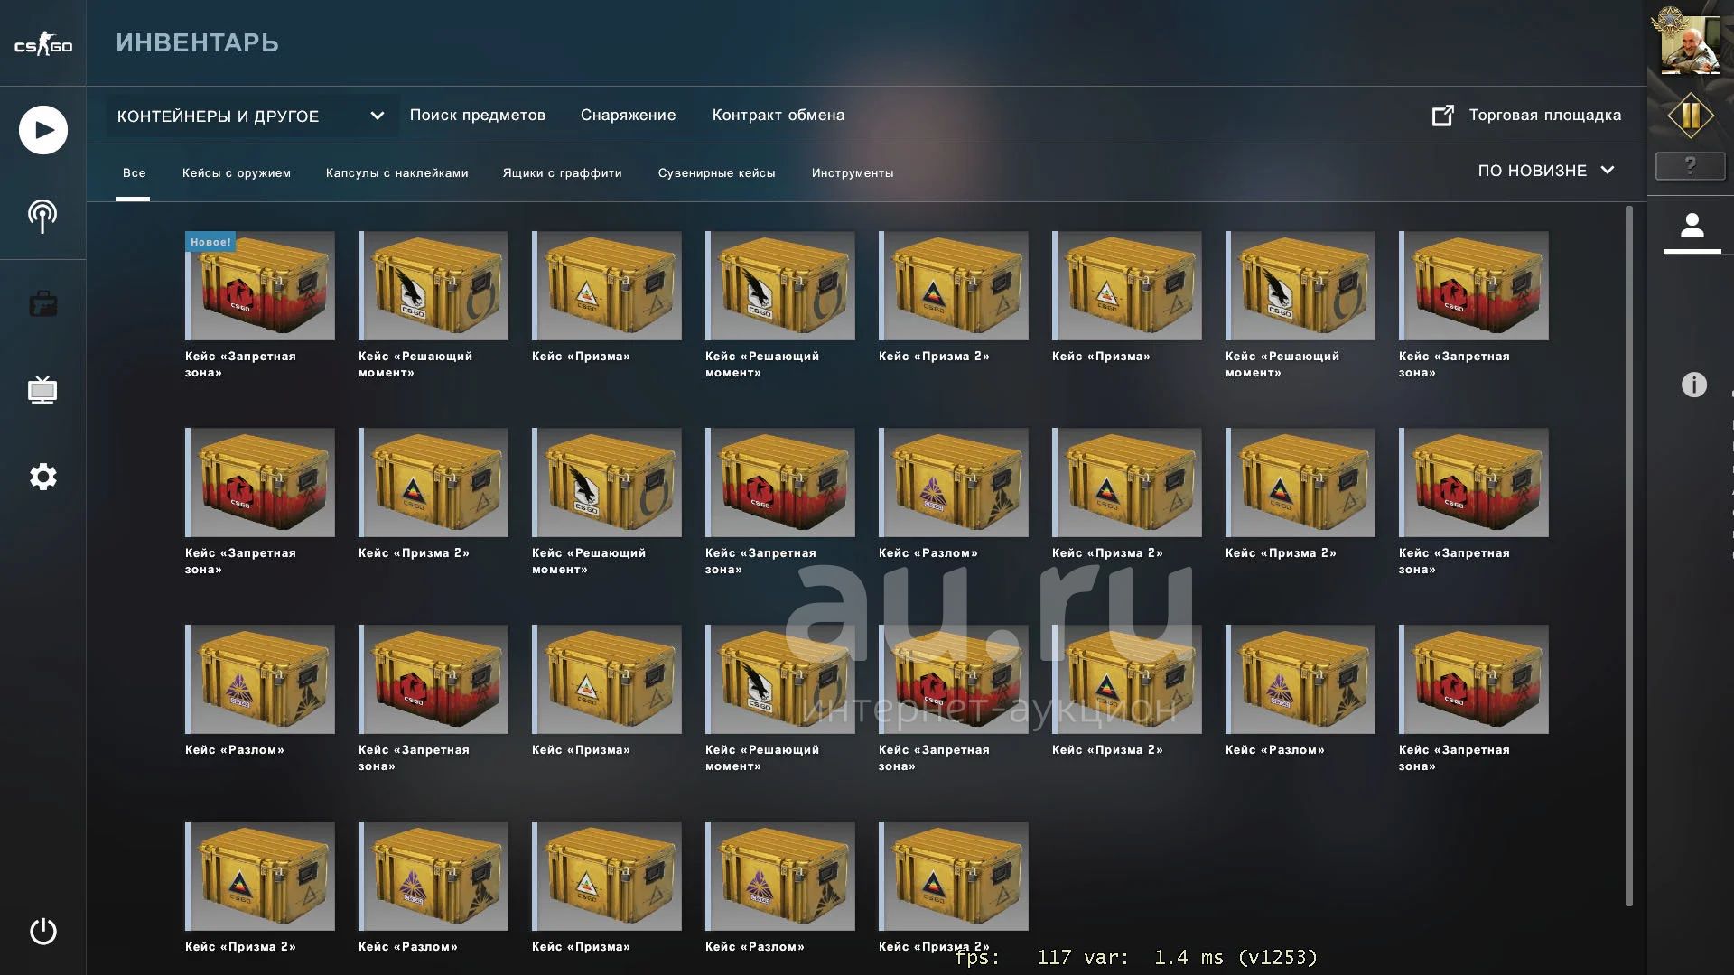Click the power quit icon
1734x975 pixels.
(42, 931)
